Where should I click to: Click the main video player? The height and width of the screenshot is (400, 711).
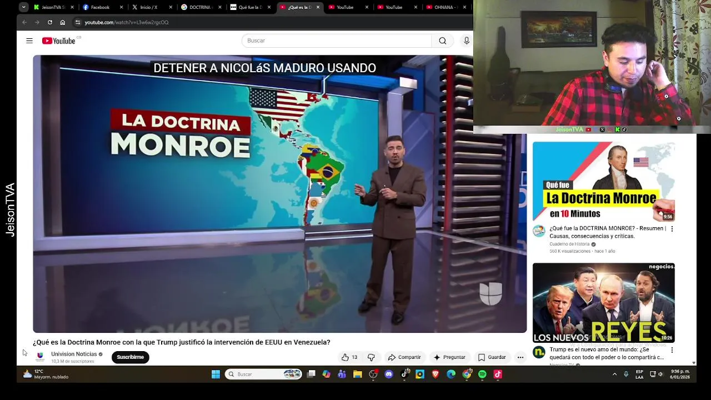coord(279,194)
